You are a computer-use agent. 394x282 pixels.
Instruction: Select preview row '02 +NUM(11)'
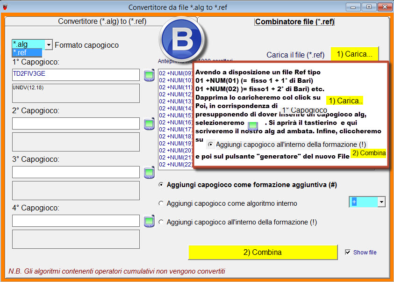pos(176,87)
